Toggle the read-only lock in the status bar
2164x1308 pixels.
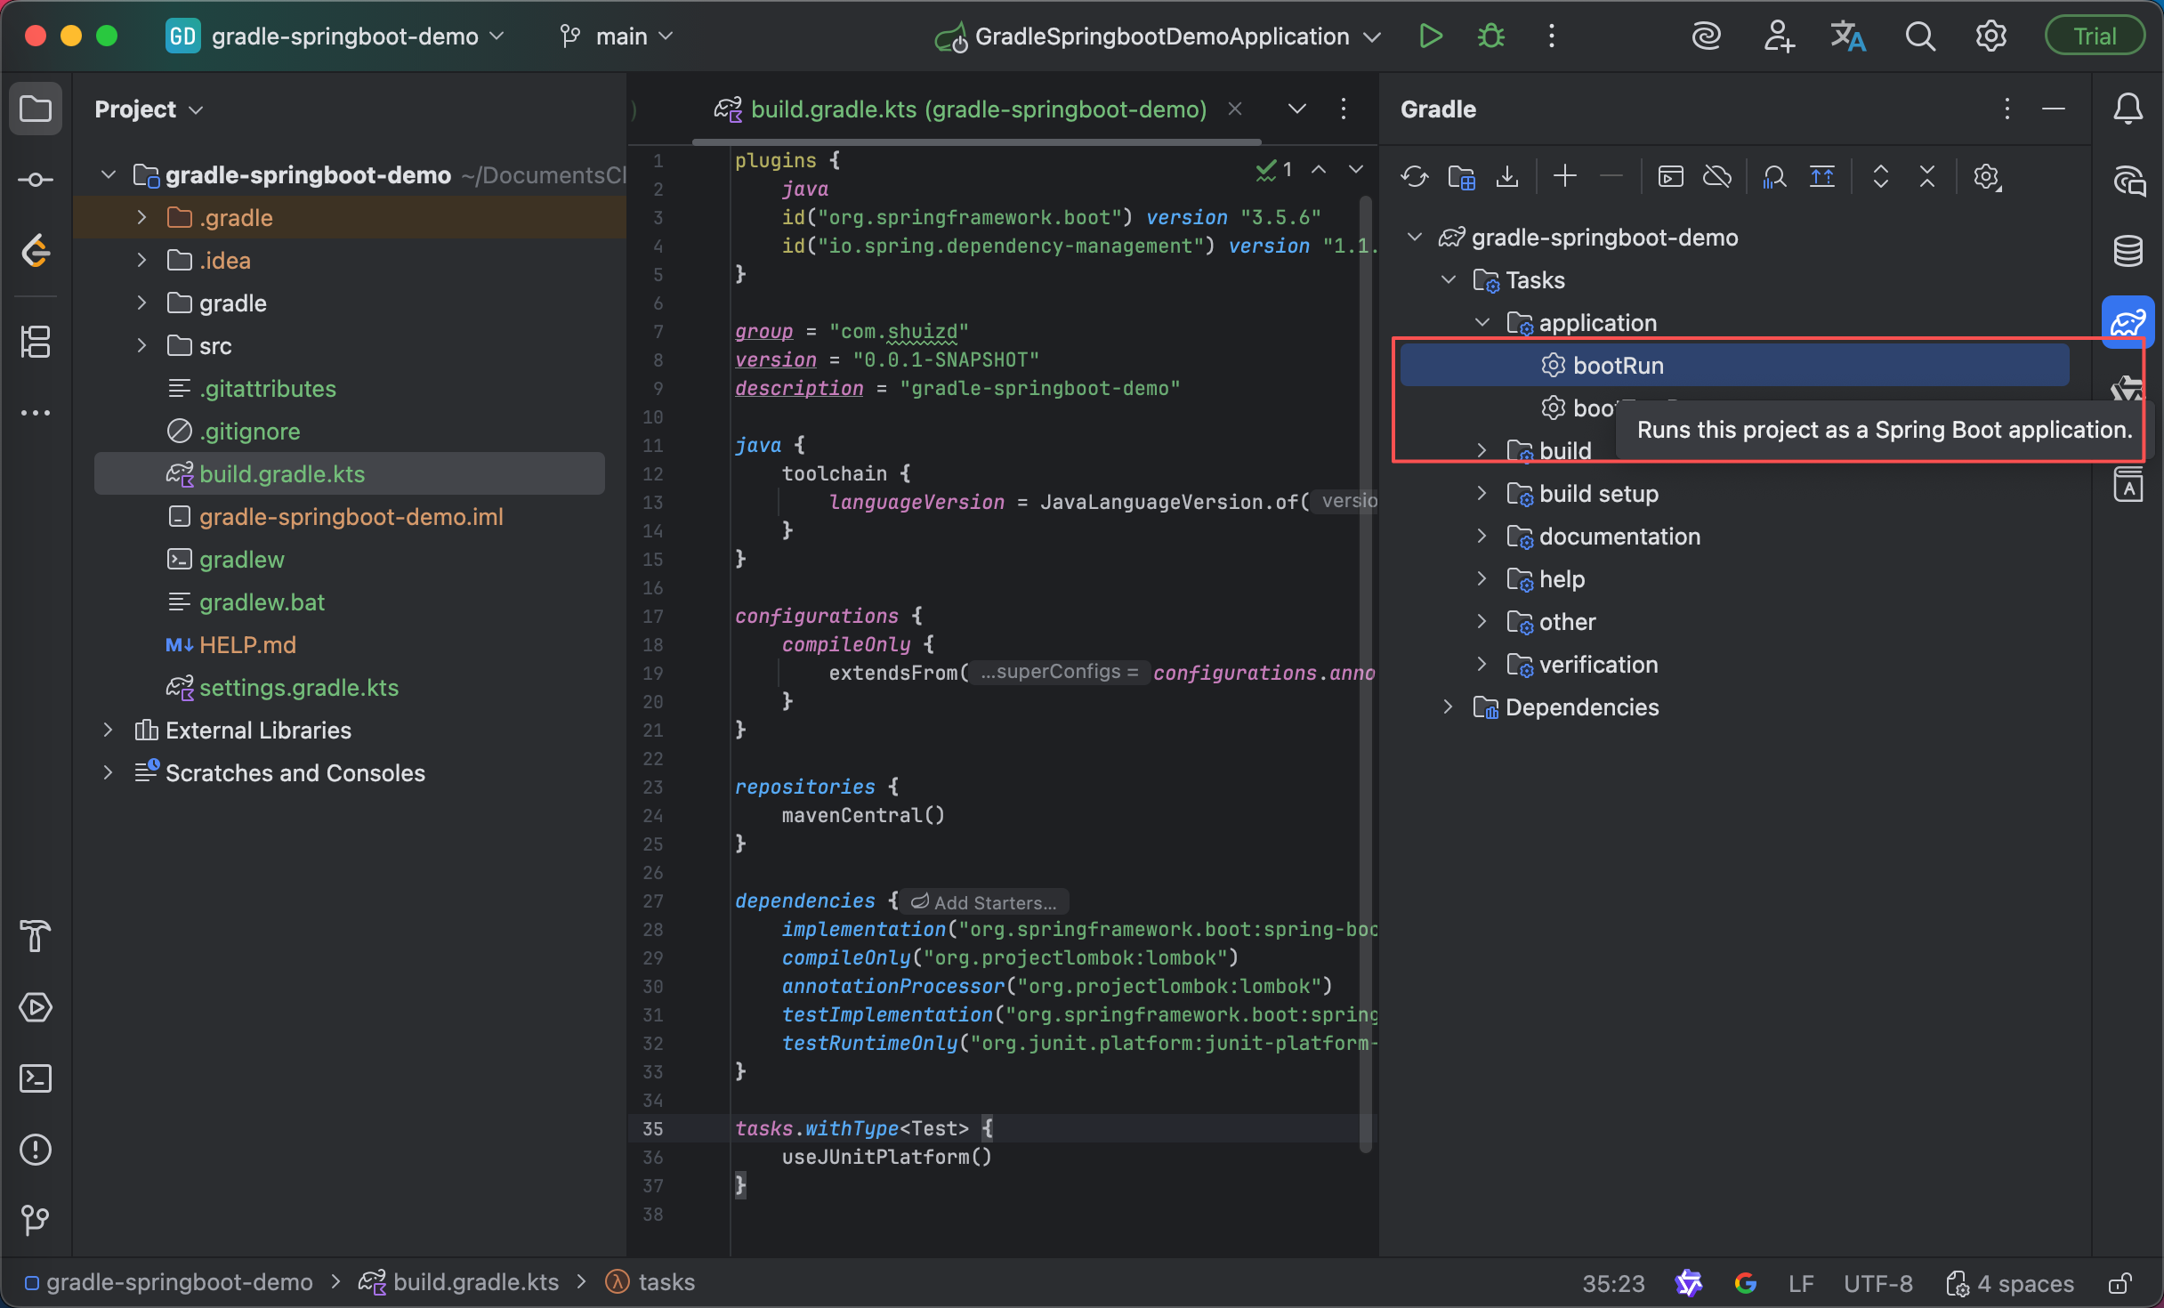click(x=2120, y=1283)
